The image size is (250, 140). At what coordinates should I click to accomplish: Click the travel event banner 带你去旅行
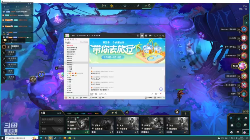[127, 51]
